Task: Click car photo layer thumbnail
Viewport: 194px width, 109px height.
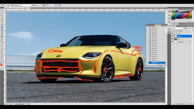Action: click(176, 39)
